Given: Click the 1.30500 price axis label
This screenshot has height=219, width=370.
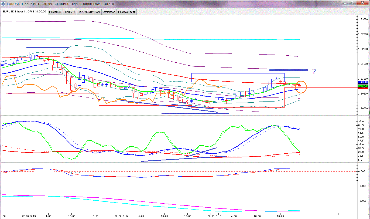Looking at the screenshot, I should (363, 94).
